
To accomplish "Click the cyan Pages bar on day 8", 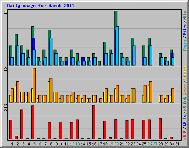I will [51, 51].
